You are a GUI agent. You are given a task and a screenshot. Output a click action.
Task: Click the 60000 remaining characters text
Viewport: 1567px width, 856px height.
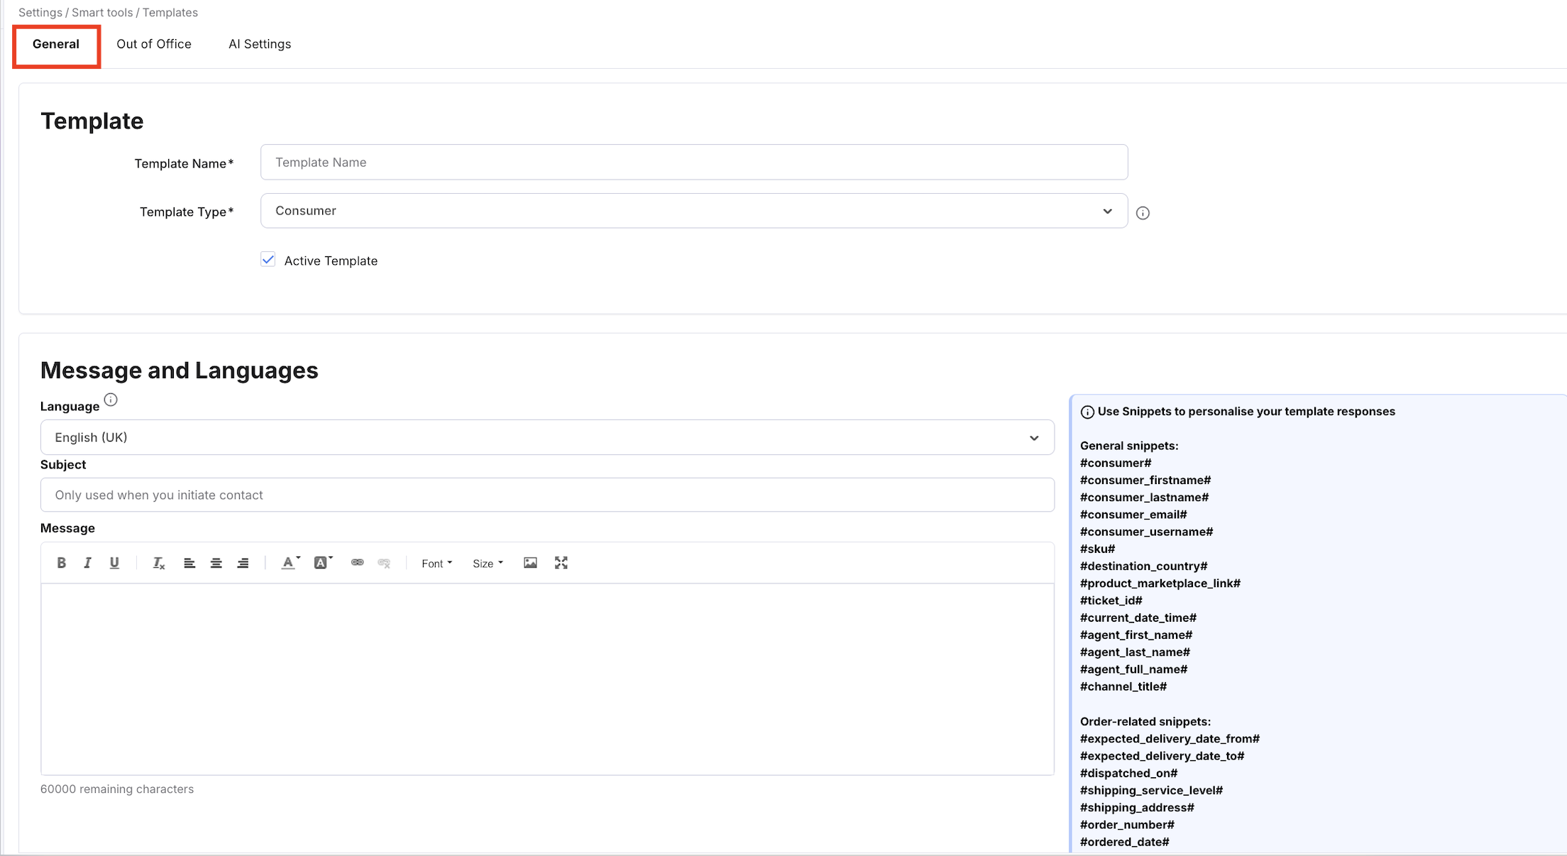[117, 789]
